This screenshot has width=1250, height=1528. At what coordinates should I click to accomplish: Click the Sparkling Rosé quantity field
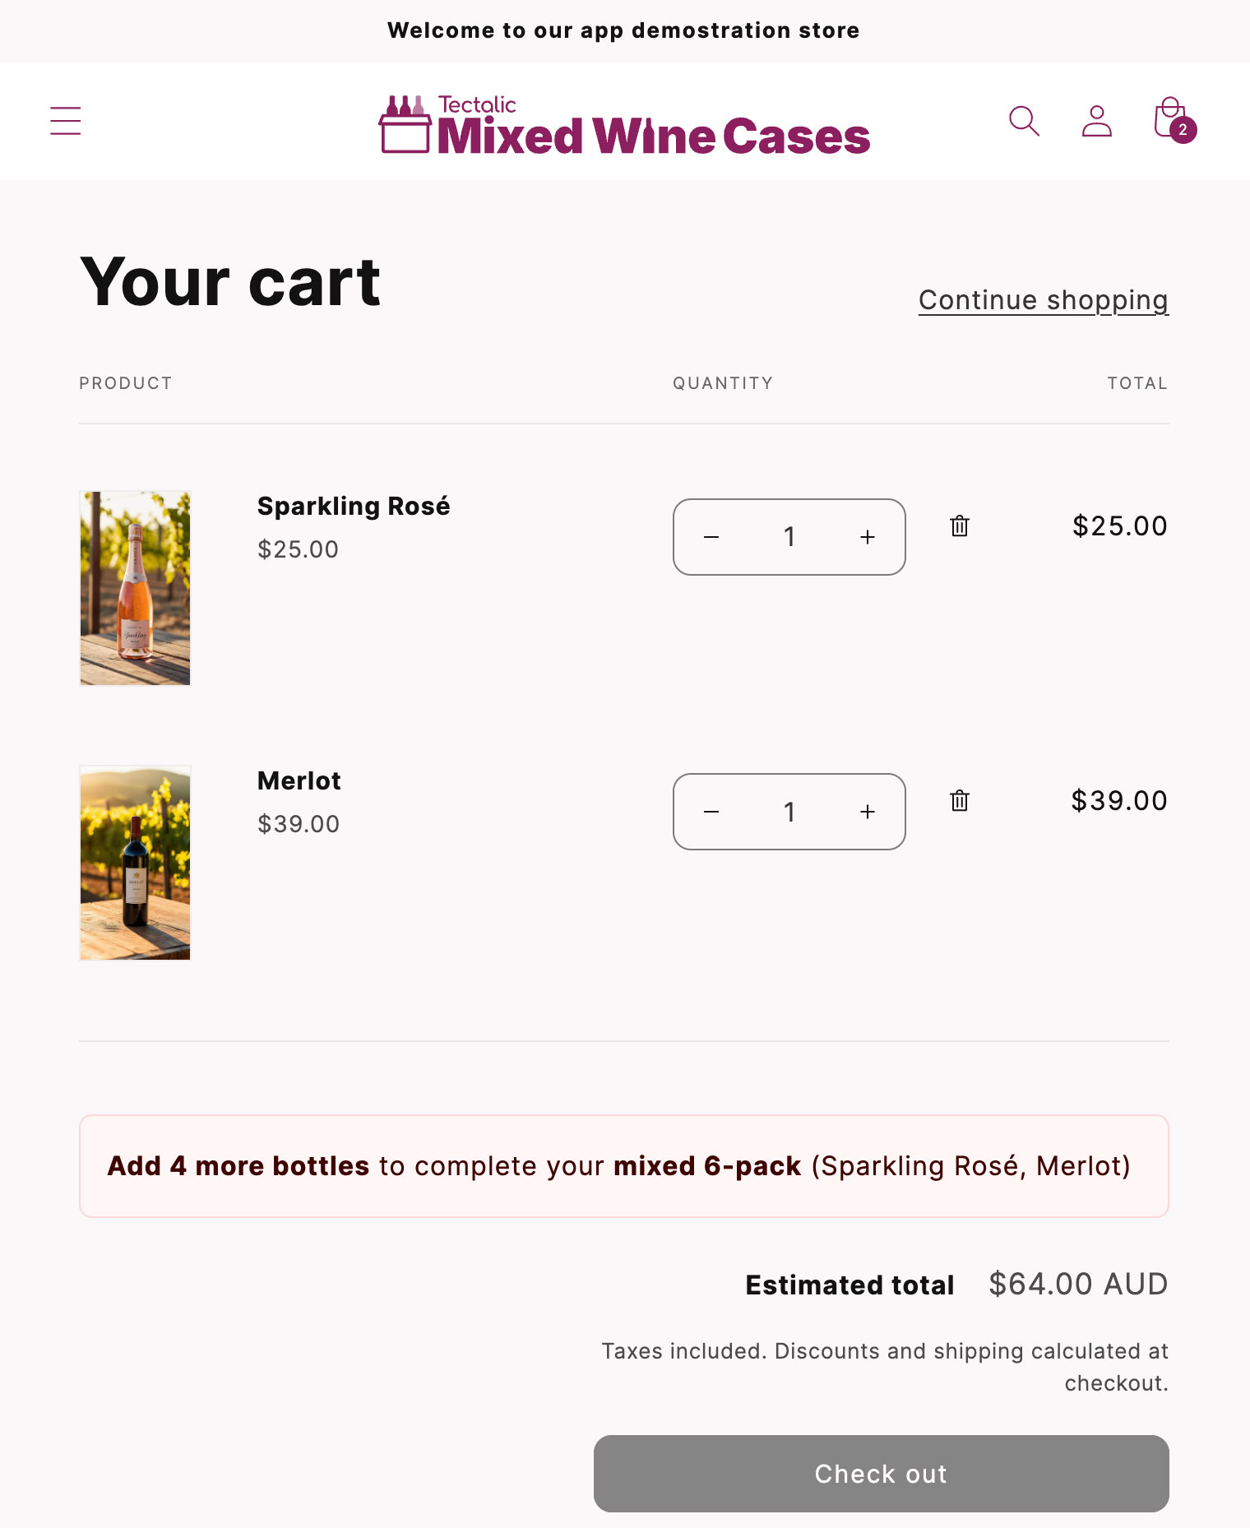coord(789,537)
